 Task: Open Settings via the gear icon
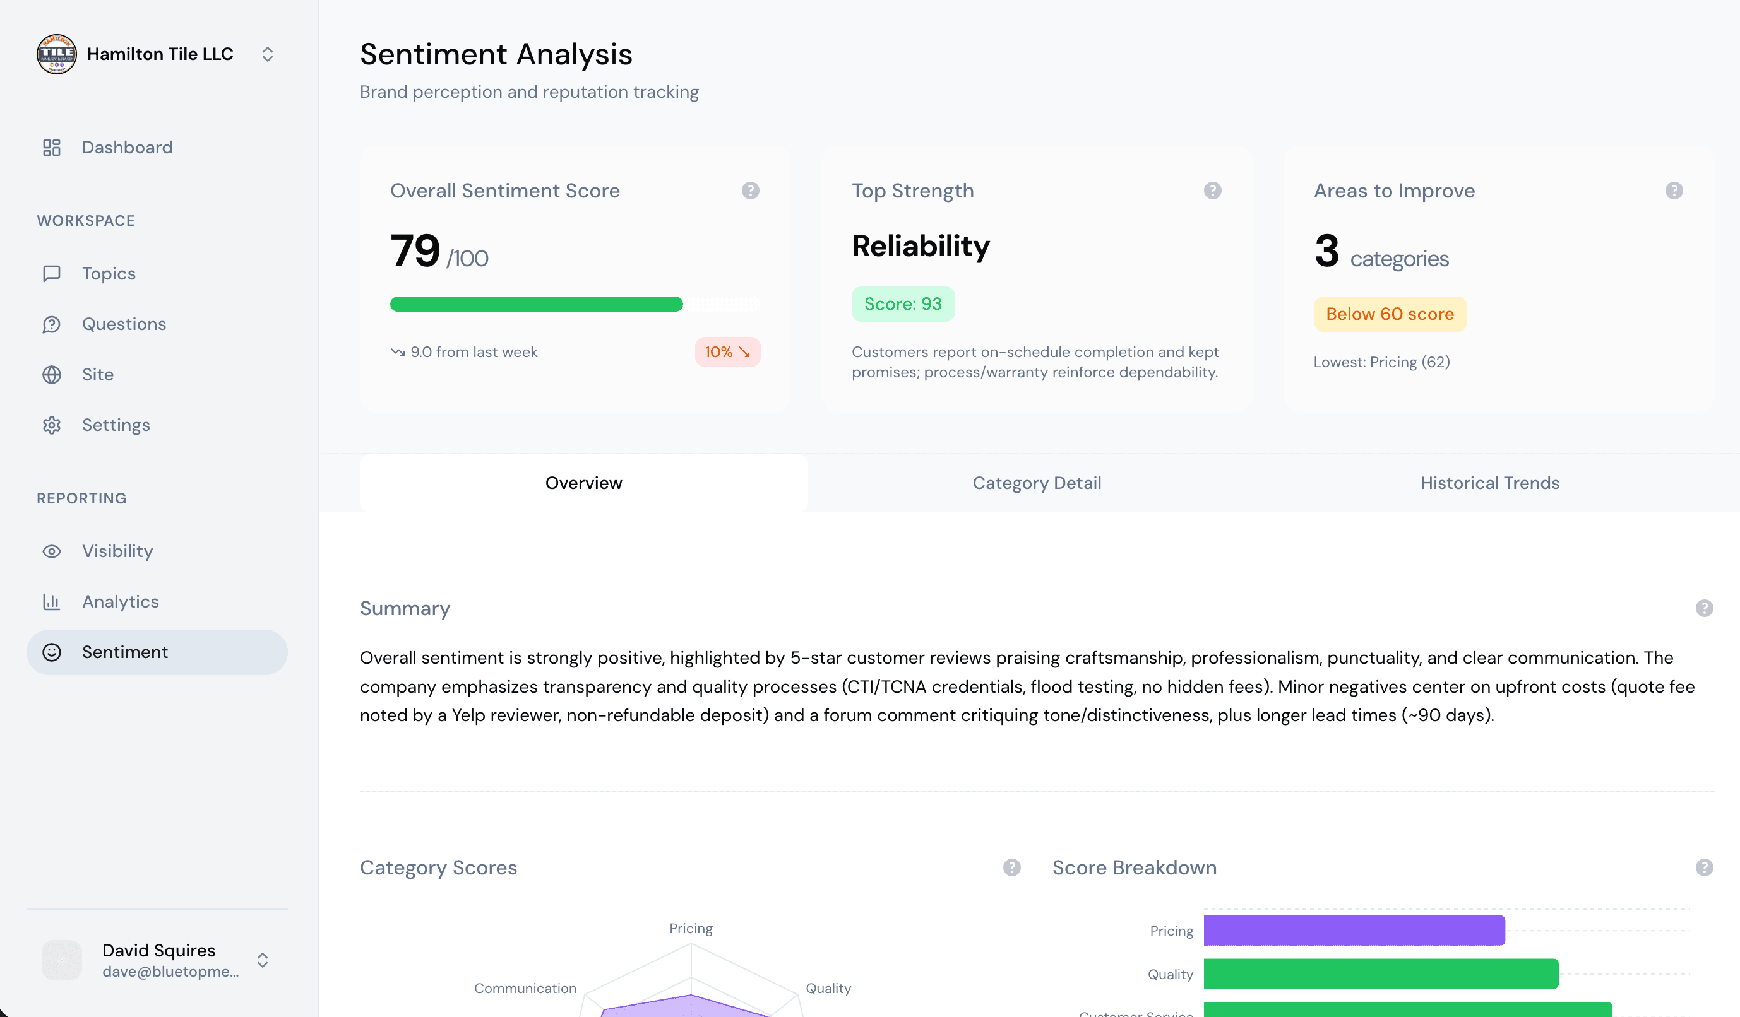[52, 425]
